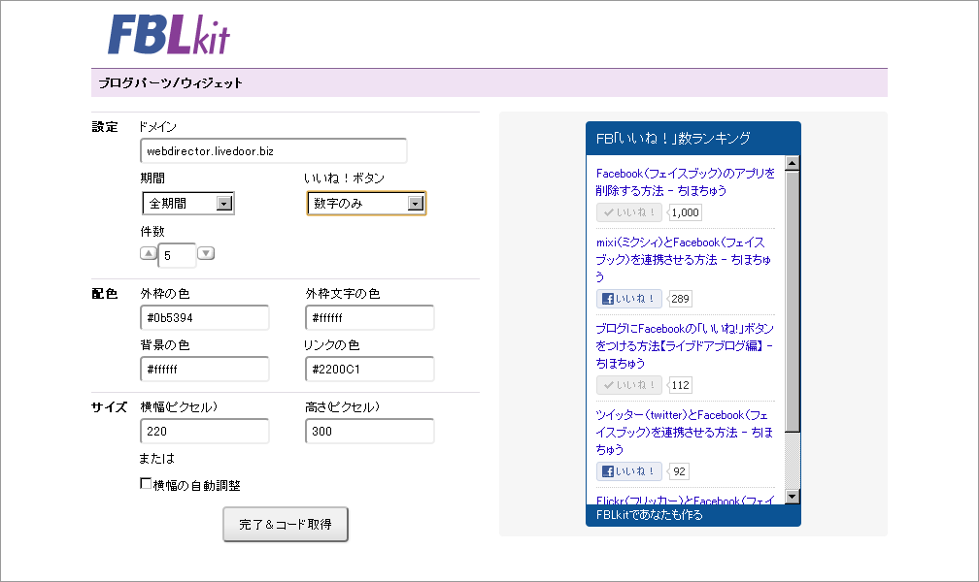Open the 期間 dropdown showing 全期間
The image size is (979, 582).
[188, 204]
